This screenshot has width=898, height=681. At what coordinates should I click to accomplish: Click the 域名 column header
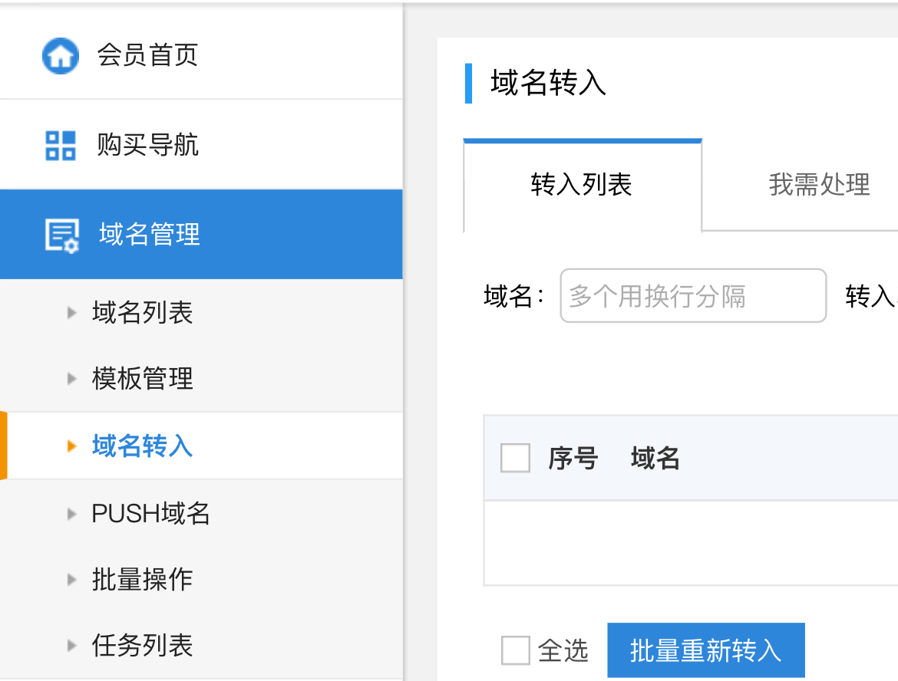pyautogui.click(x=655, y=459)
